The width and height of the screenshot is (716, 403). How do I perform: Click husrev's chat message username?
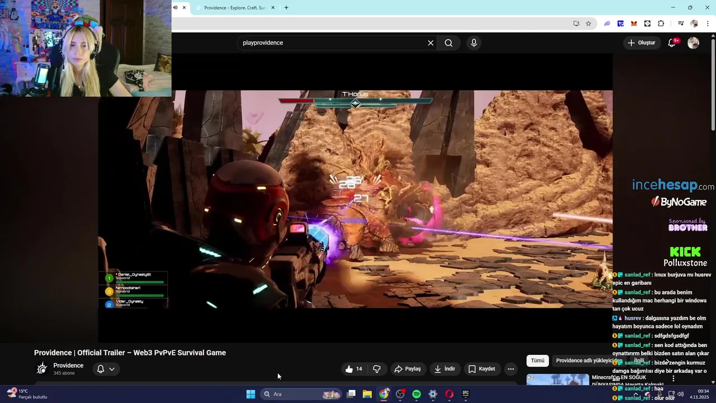[x=633, y=318]
